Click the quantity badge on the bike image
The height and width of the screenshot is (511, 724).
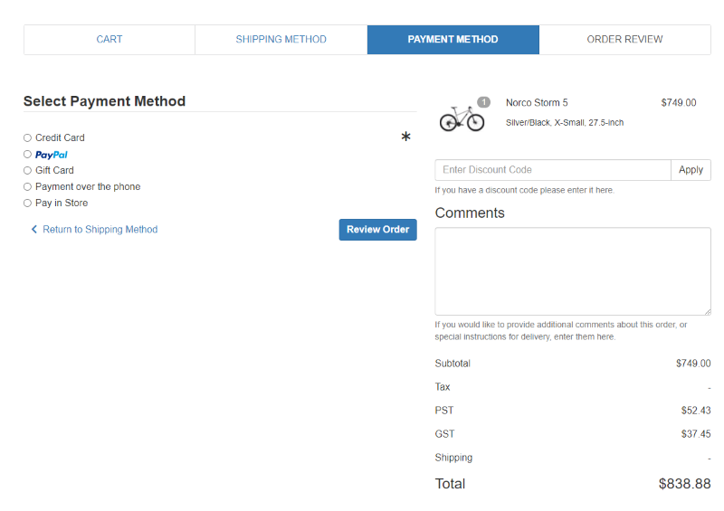(483, 102)
